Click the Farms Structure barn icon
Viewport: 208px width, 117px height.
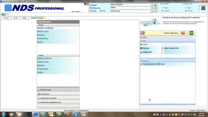point(142,33)
